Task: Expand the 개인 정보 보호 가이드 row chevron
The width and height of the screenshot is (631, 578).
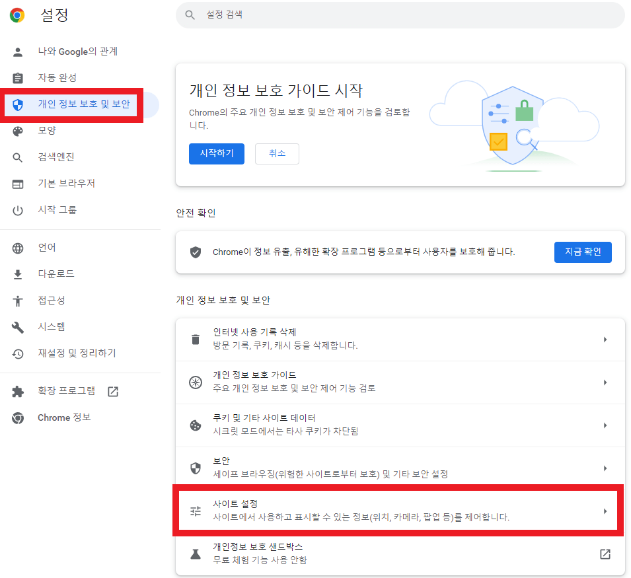Action: pos(606,382)
